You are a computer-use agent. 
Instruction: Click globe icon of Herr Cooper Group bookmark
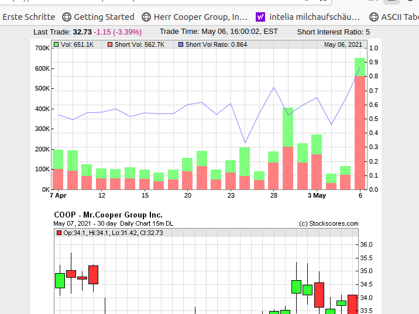point(146,17)
